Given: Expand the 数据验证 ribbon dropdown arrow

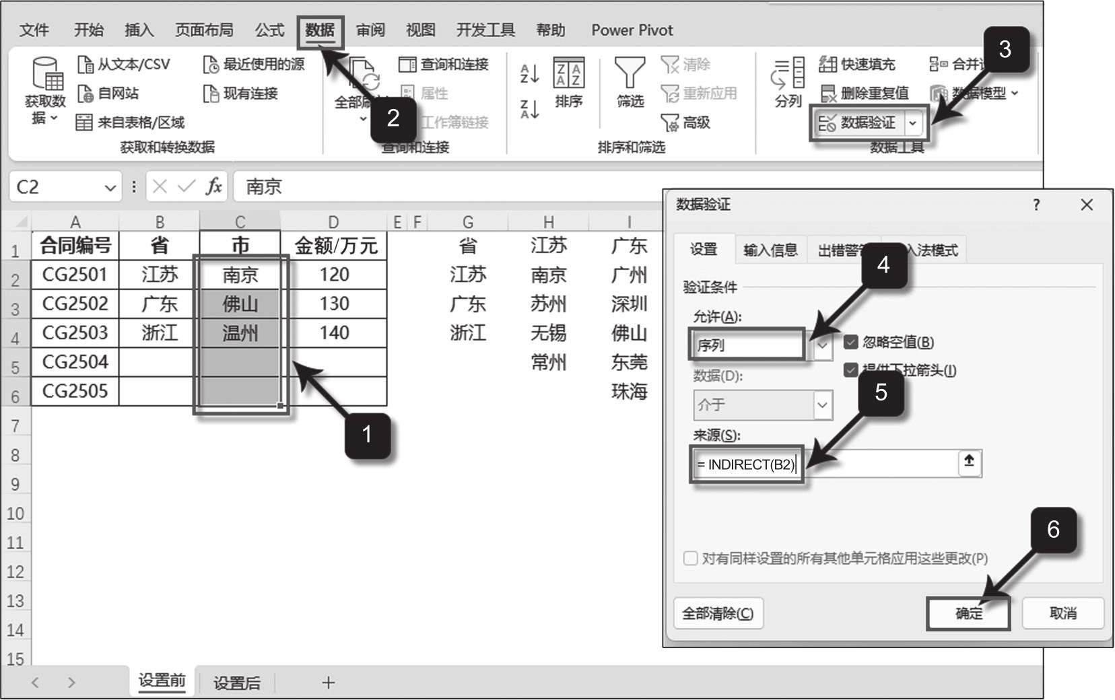Looking at the screenshot, I should tap(912, 123).
